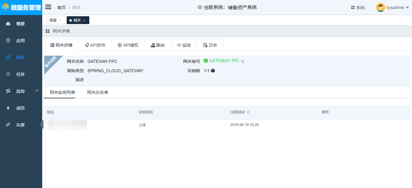Open the 网关白名单 tab

click(98, 92)
